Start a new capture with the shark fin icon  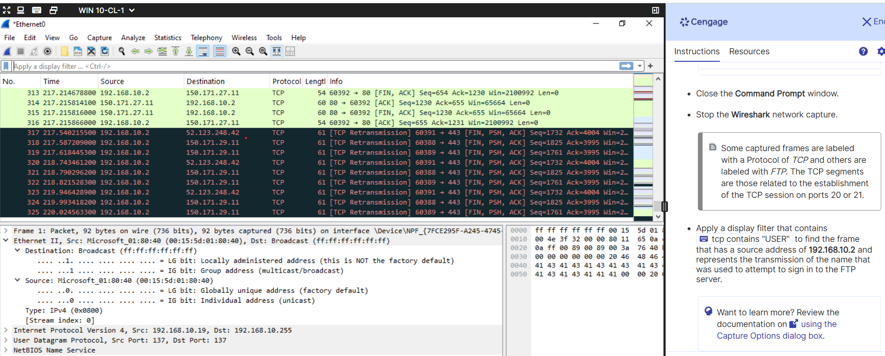7,51
